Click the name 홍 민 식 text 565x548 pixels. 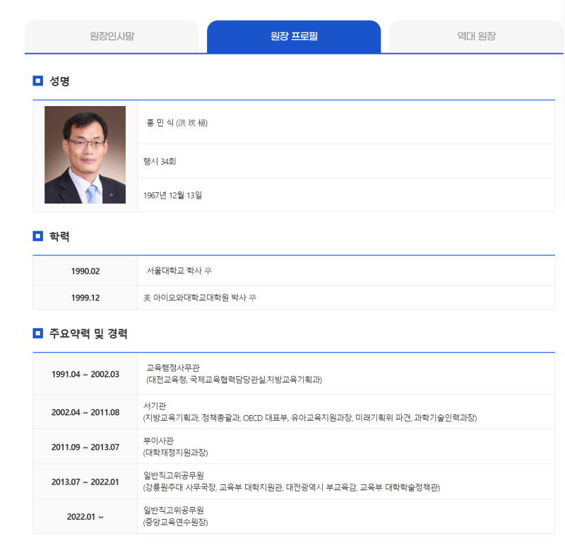(x=176, y=123)
